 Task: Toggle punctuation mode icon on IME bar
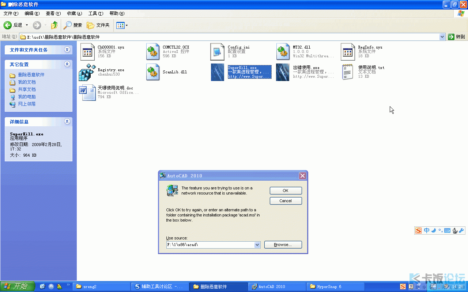pos(441,231)
